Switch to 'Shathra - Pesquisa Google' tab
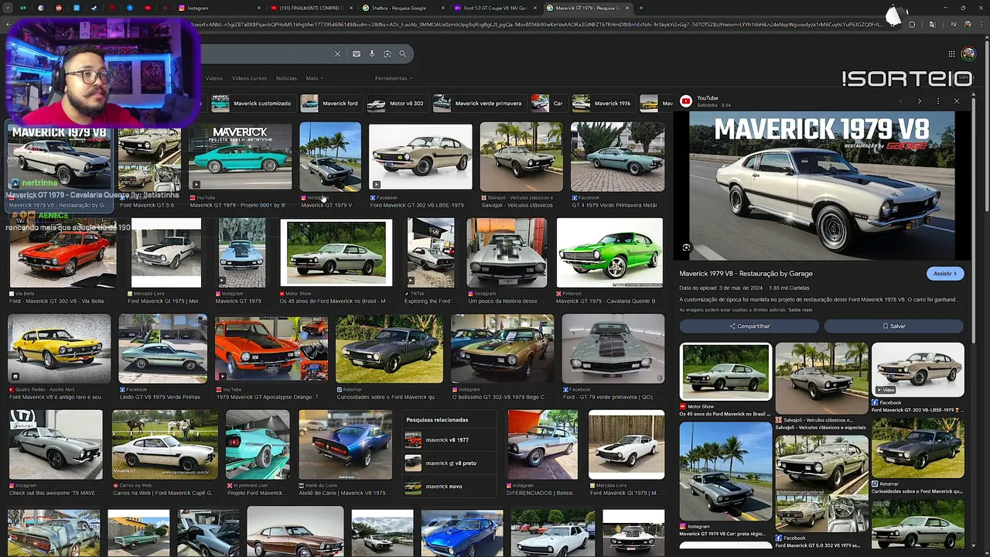Image resolution: width=990 pixels, height=557 pixels. click(x=402, y=8)
